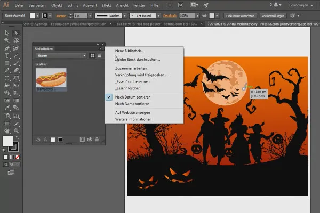Reset default fill and stroke

pos(4,150)
